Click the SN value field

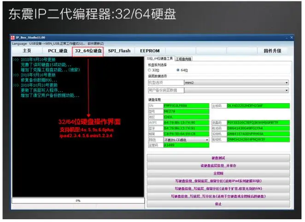pos(186,106)
